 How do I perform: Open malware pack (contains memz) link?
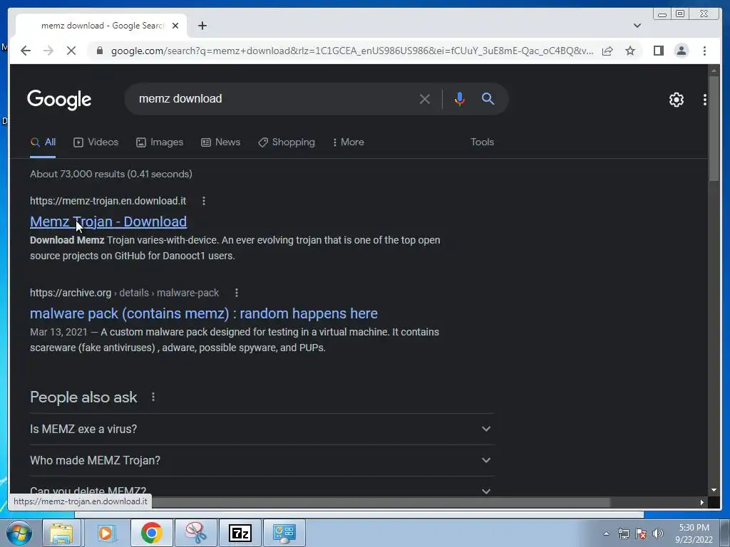[x=204, y=313]
